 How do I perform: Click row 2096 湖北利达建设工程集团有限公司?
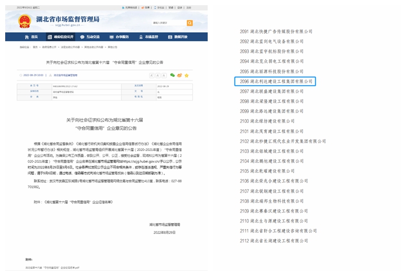click(x=275, y=81)
